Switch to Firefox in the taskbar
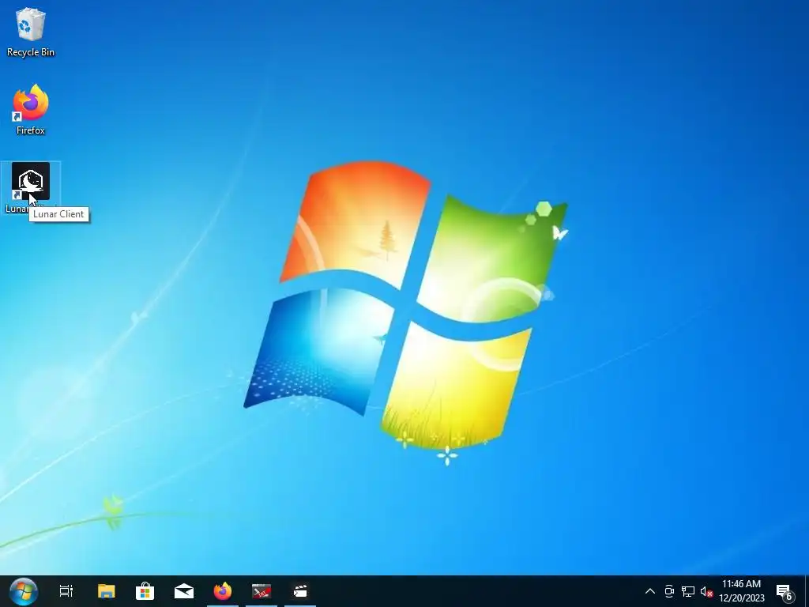809x607 pixels. coord(223,591)
